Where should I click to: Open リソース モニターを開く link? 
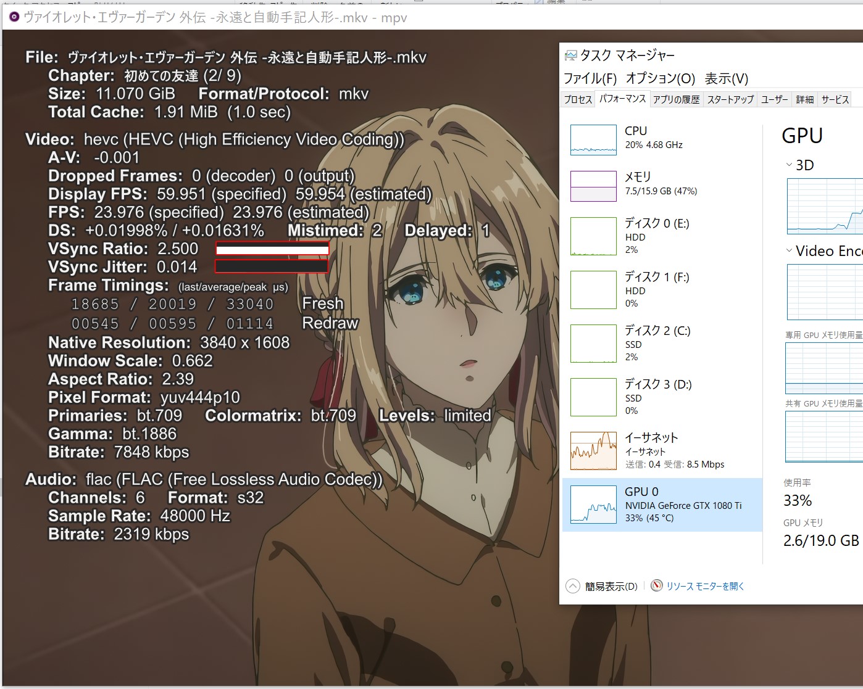tap(705, 586)
